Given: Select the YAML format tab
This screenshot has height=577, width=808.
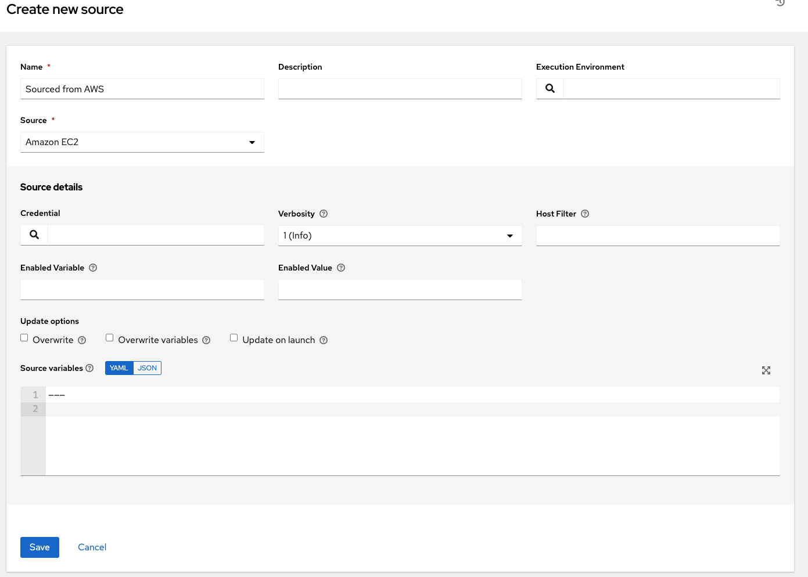Looking at the screenshot, I should (118, 367).
